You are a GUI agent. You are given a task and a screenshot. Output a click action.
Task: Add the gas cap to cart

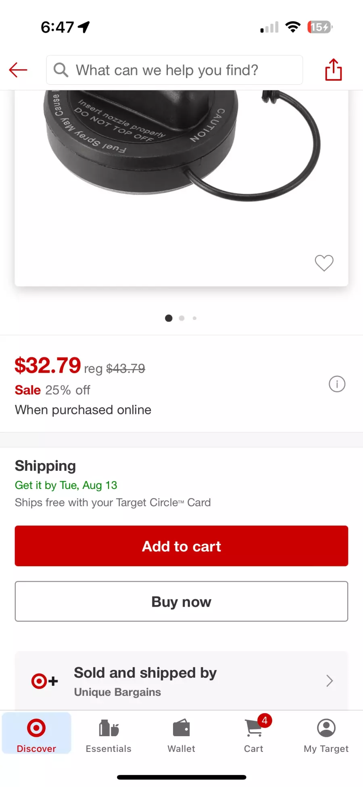point(181,546)
